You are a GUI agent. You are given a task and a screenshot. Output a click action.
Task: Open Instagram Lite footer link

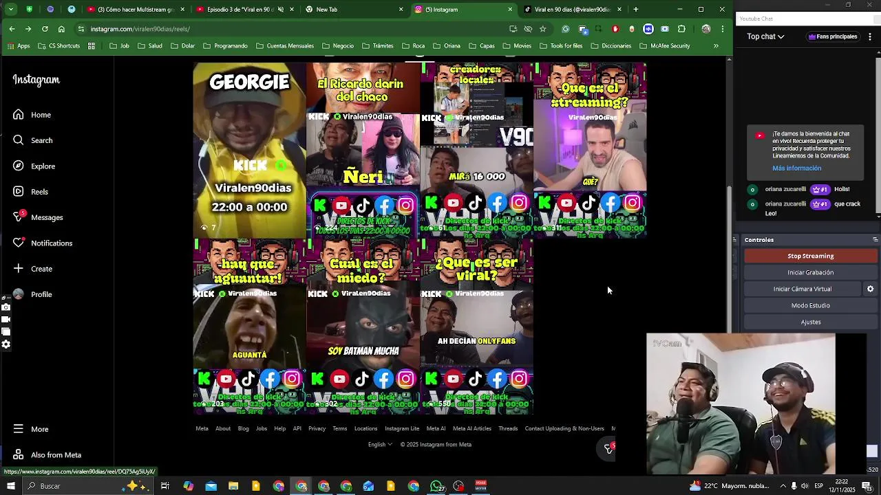402,428
